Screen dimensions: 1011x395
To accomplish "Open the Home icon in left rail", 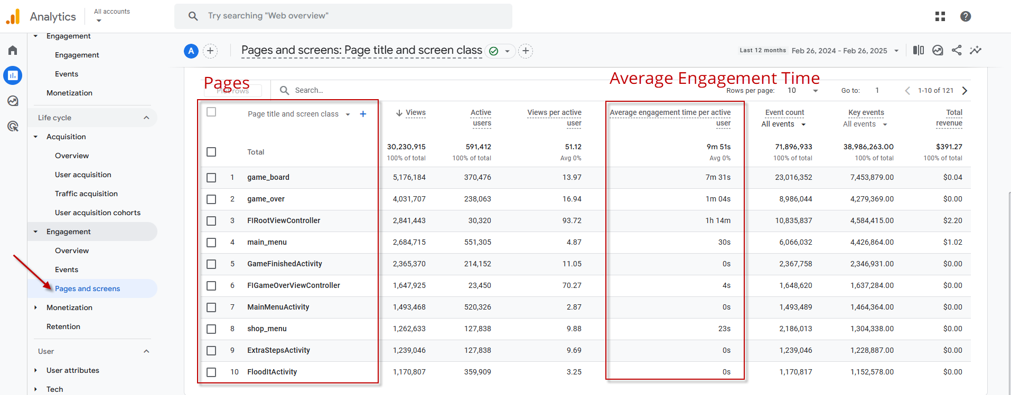I will pos(13,50).
